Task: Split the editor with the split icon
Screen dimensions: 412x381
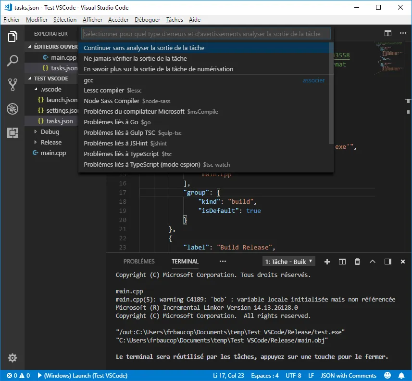Action: 388,33
